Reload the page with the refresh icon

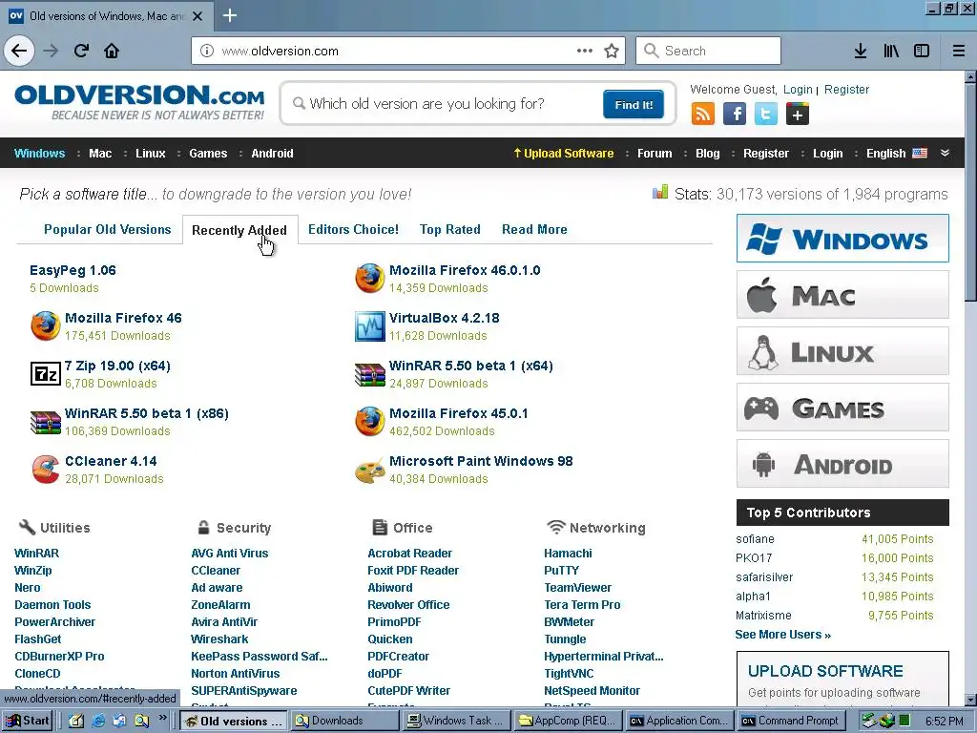tap(81, 51)
